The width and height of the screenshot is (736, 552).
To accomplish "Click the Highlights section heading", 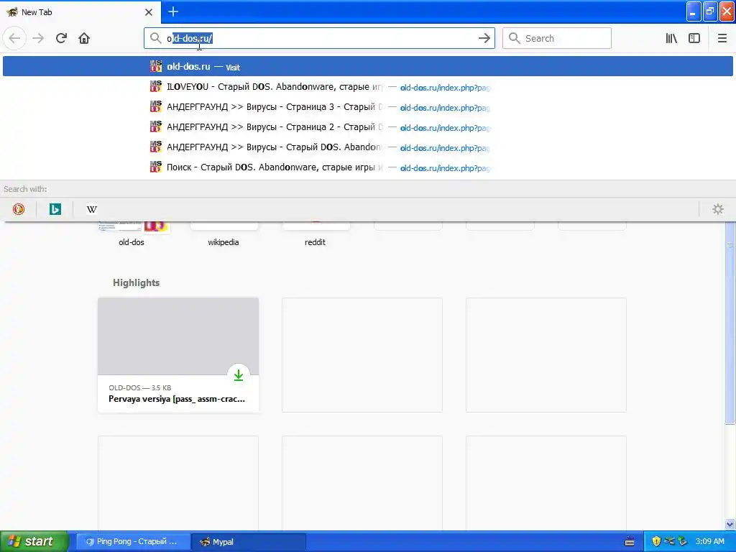I will [x=136, y=282].
